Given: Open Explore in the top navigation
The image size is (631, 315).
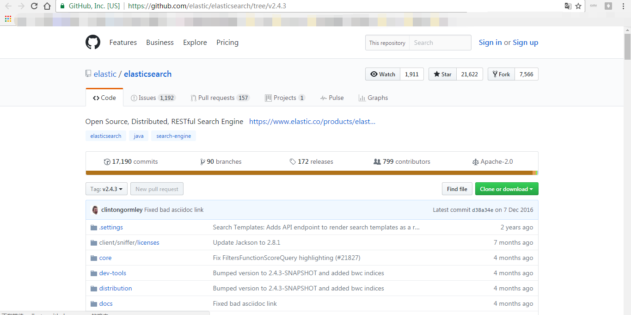Looking at the screenshot, I should tap(195, 43).
